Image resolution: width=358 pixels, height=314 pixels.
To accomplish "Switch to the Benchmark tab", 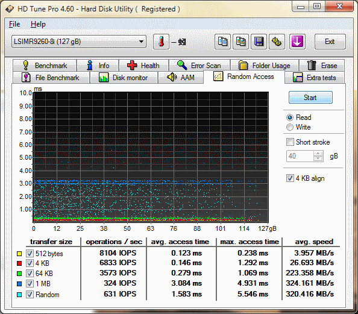I will (x=45, y=66).
